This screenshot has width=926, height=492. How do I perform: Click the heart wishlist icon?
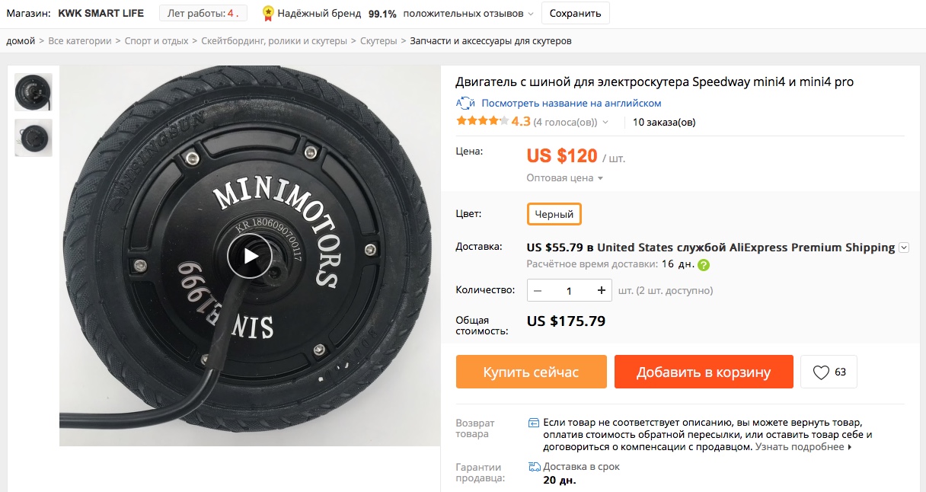821,372
